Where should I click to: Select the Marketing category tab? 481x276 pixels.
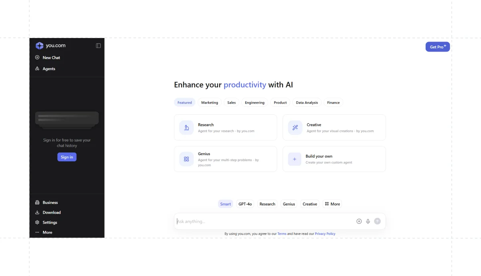click(x=210, y=103)
